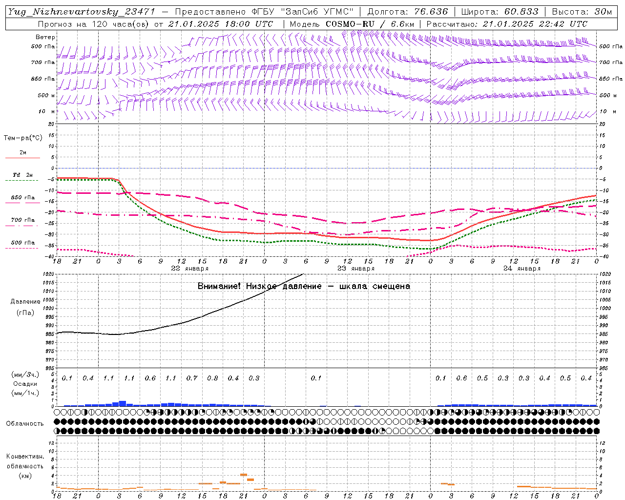Click the 24 января date label
This screenshot has height=500, width=625.
(522, 269)
